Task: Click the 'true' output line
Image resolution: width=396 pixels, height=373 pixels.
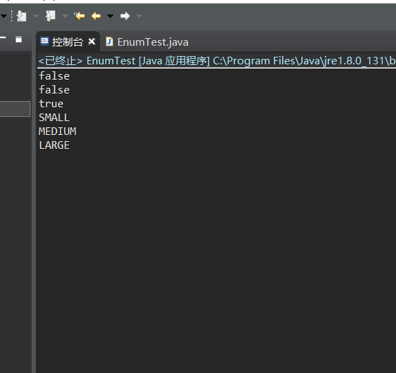Action: (51, 104)
